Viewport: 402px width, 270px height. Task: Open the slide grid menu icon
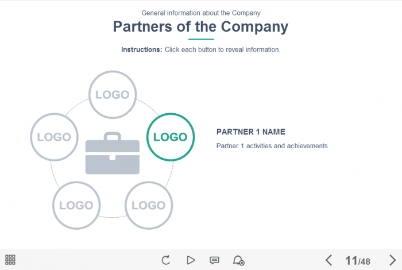pyautogui.click(x=10, y=260)
